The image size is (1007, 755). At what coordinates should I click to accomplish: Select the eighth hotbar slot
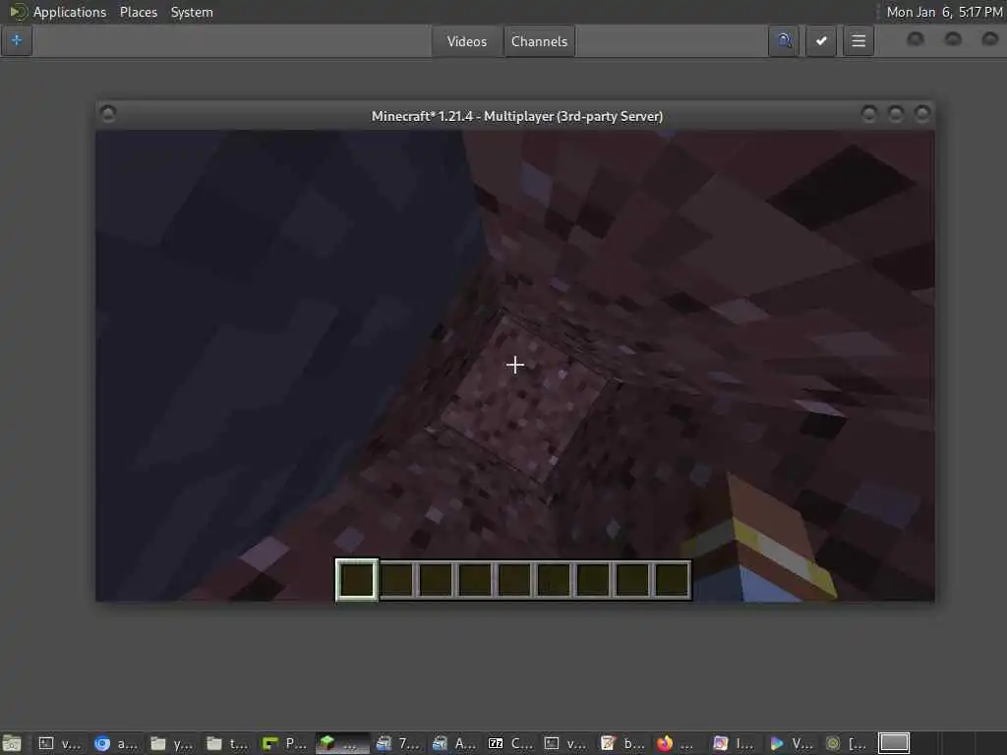(632, 580)
